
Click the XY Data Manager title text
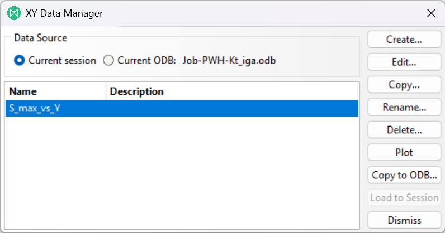[64, 13]
